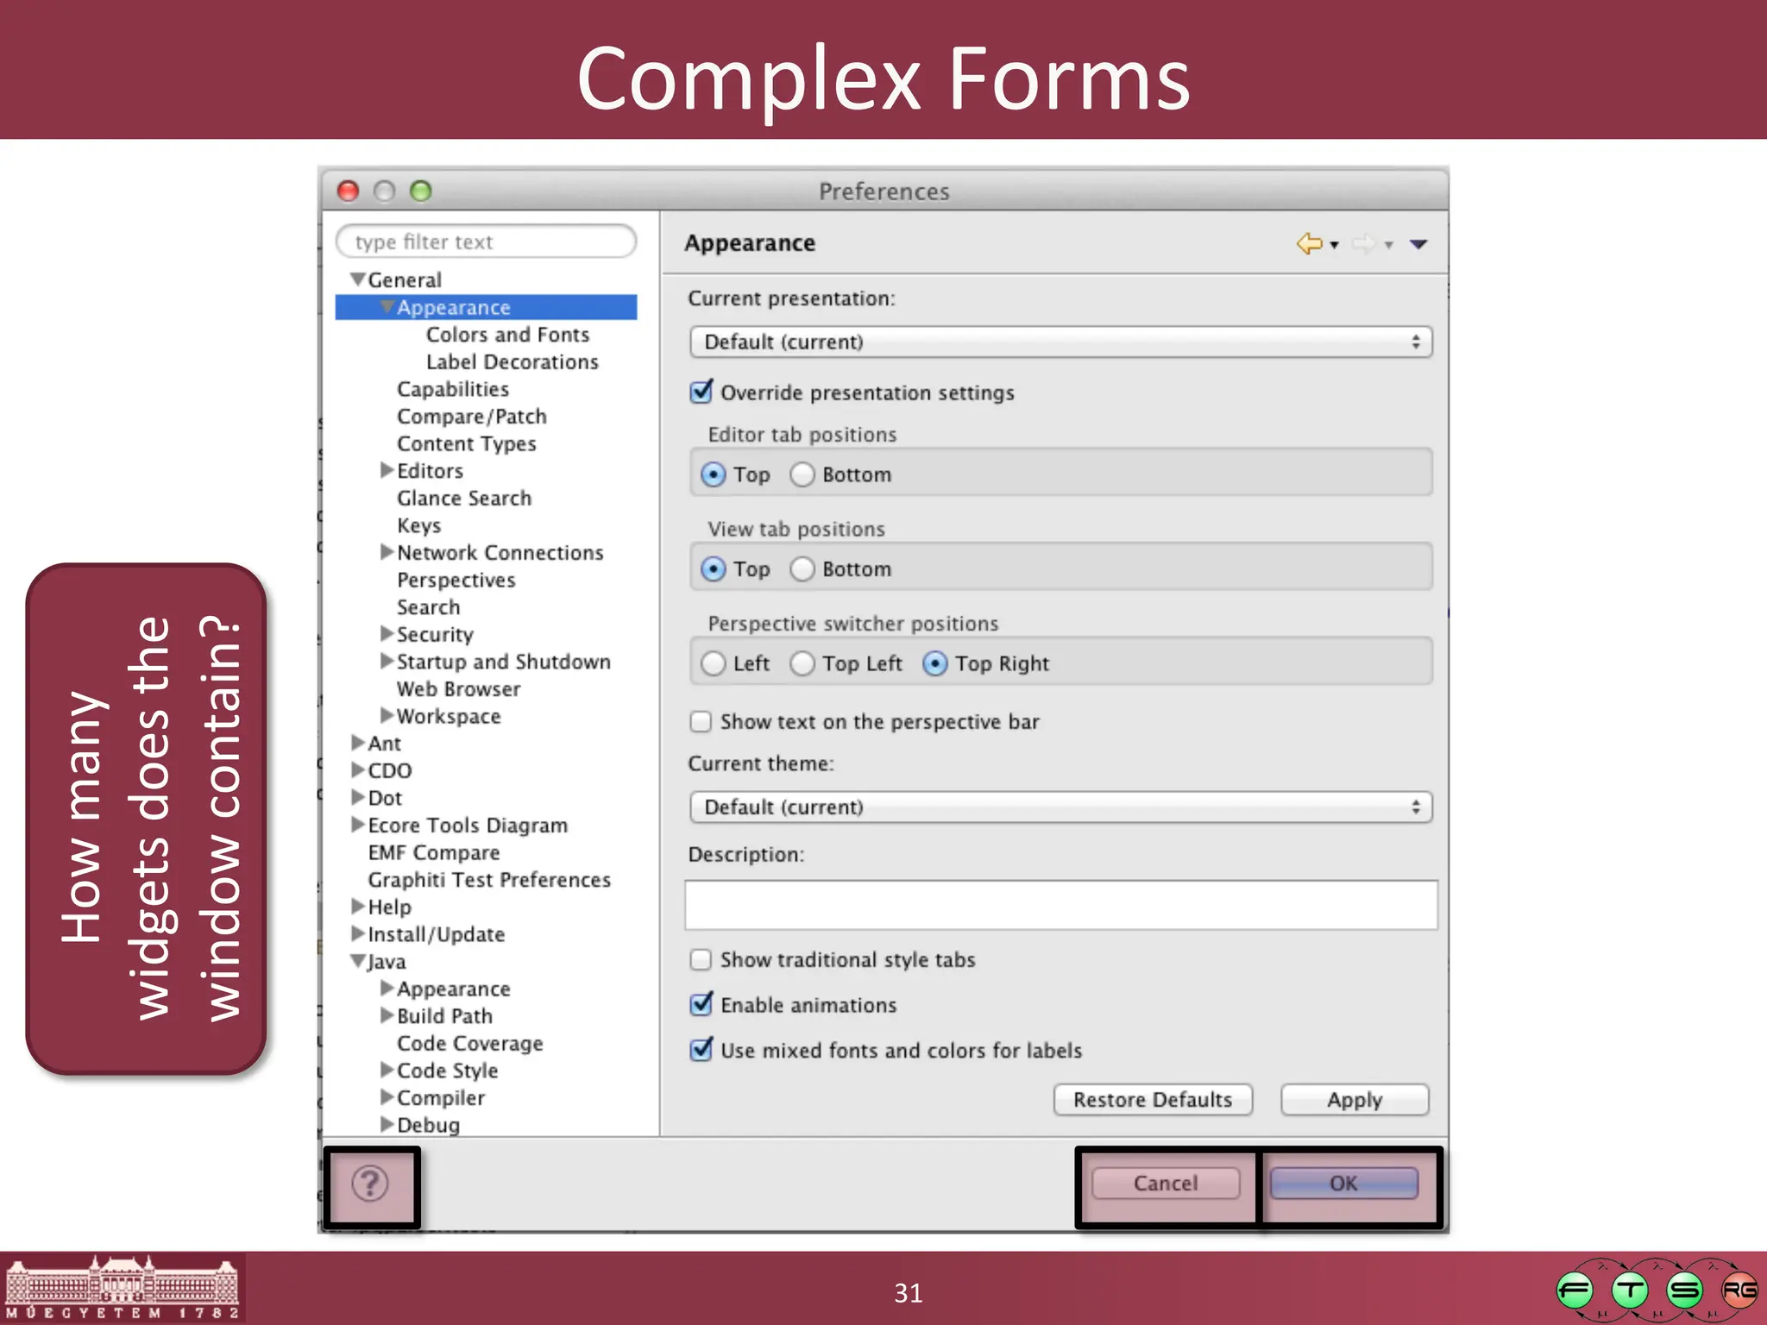Screen dimensions: 1767x1325
Task: Select Colors and Fonts item
Action: click(507, 335)
